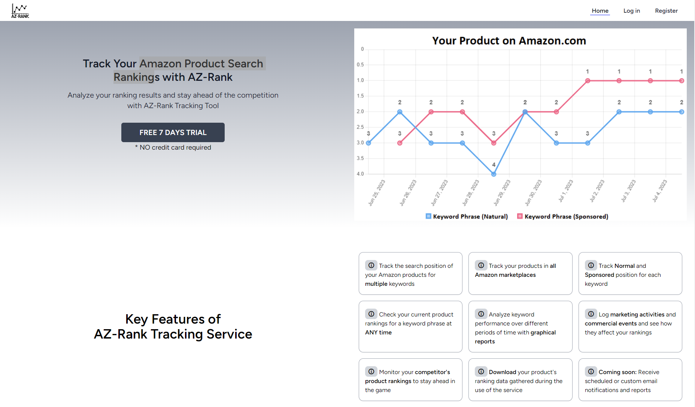Click info icon on competitor's rankings card
The image size is (695, 407).
[x=371, y=371]
